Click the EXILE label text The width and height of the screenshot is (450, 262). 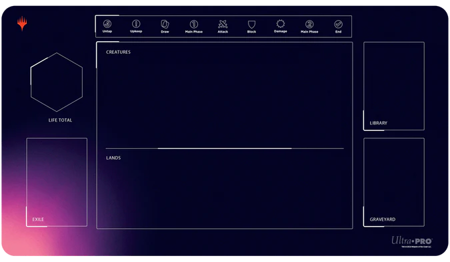(x=38, y=219)
